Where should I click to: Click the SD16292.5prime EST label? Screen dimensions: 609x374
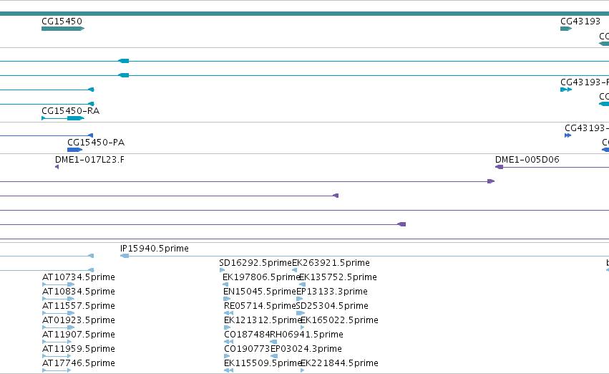coord(255,263)
